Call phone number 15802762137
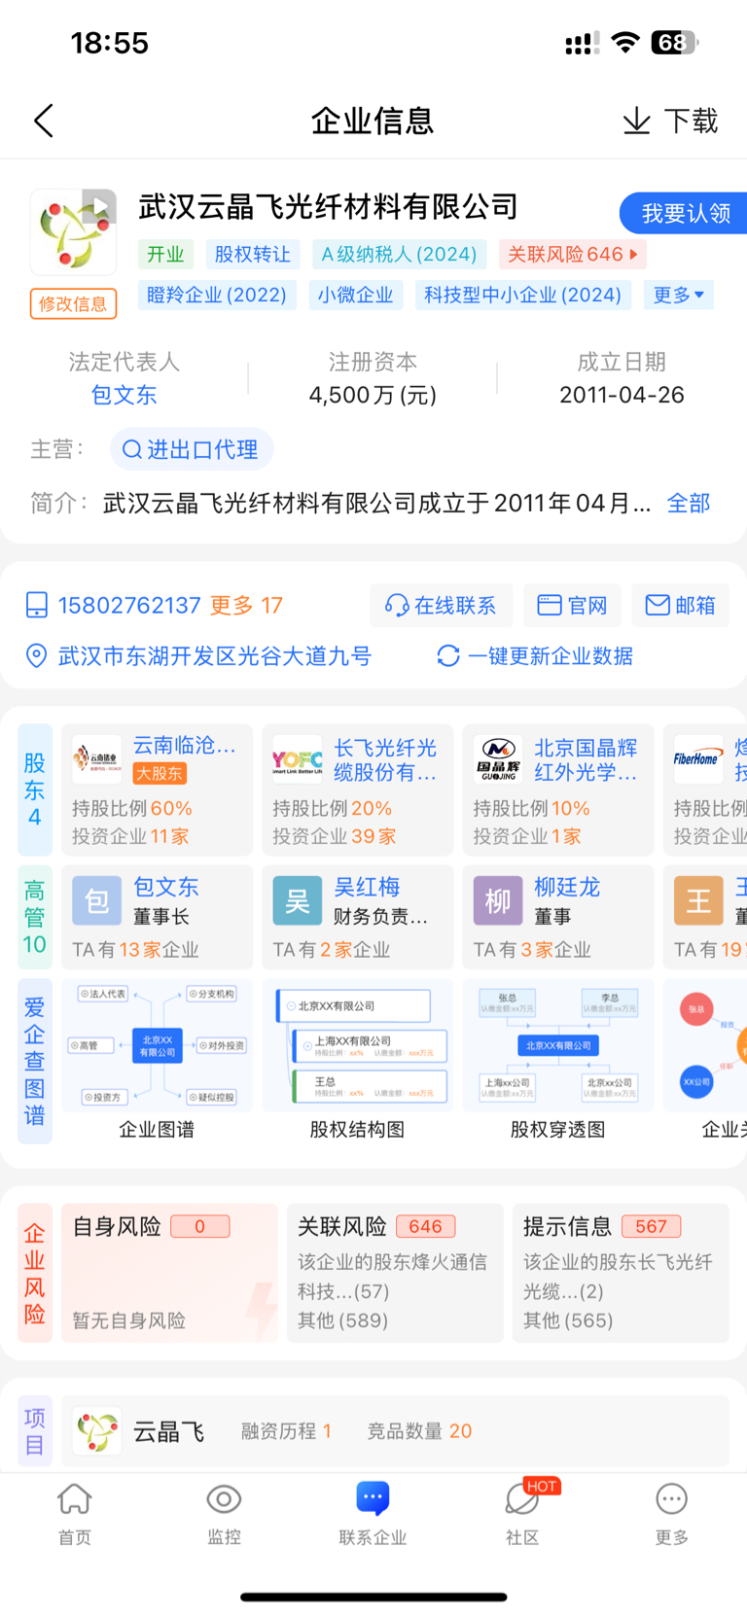747x1616 pixels. (x=129, y=606)
